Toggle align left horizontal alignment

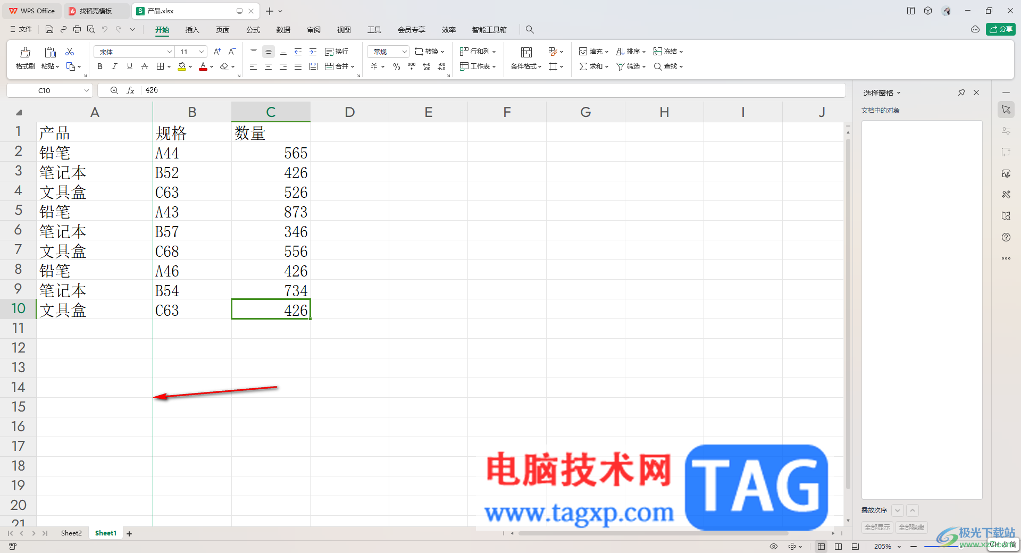coord(254,66)
